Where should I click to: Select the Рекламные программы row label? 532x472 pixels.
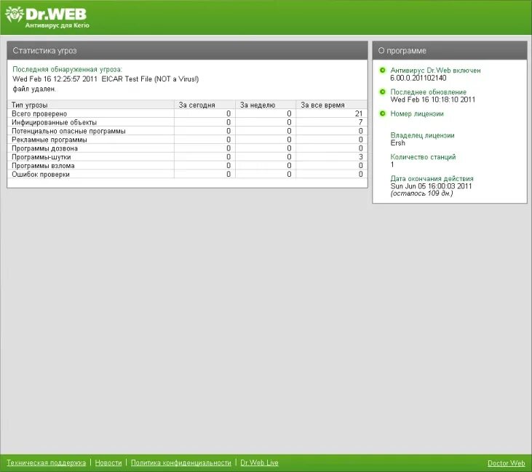pyautogui.click(x=49, y=140)
